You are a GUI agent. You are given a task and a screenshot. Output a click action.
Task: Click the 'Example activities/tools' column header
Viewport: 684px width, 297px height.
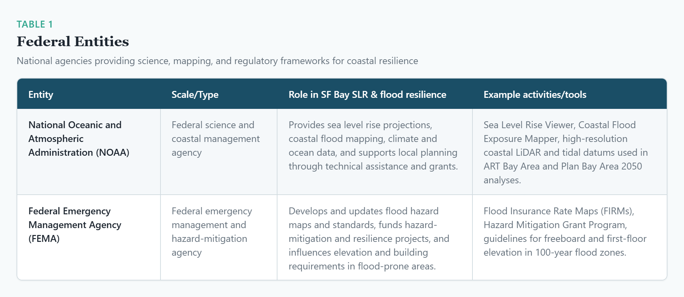click(535, 94)
